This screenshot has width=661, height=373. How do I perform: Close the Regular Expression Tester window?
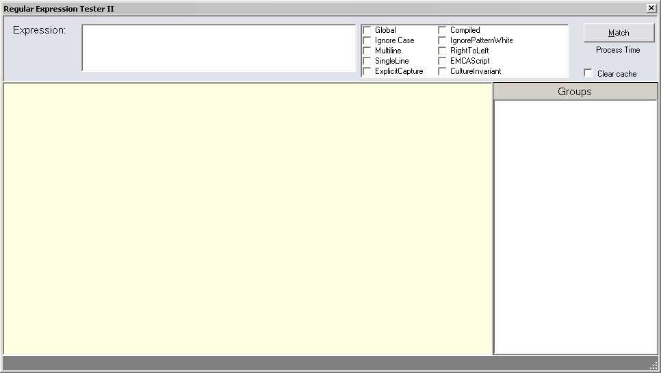(x=651, y=8)
